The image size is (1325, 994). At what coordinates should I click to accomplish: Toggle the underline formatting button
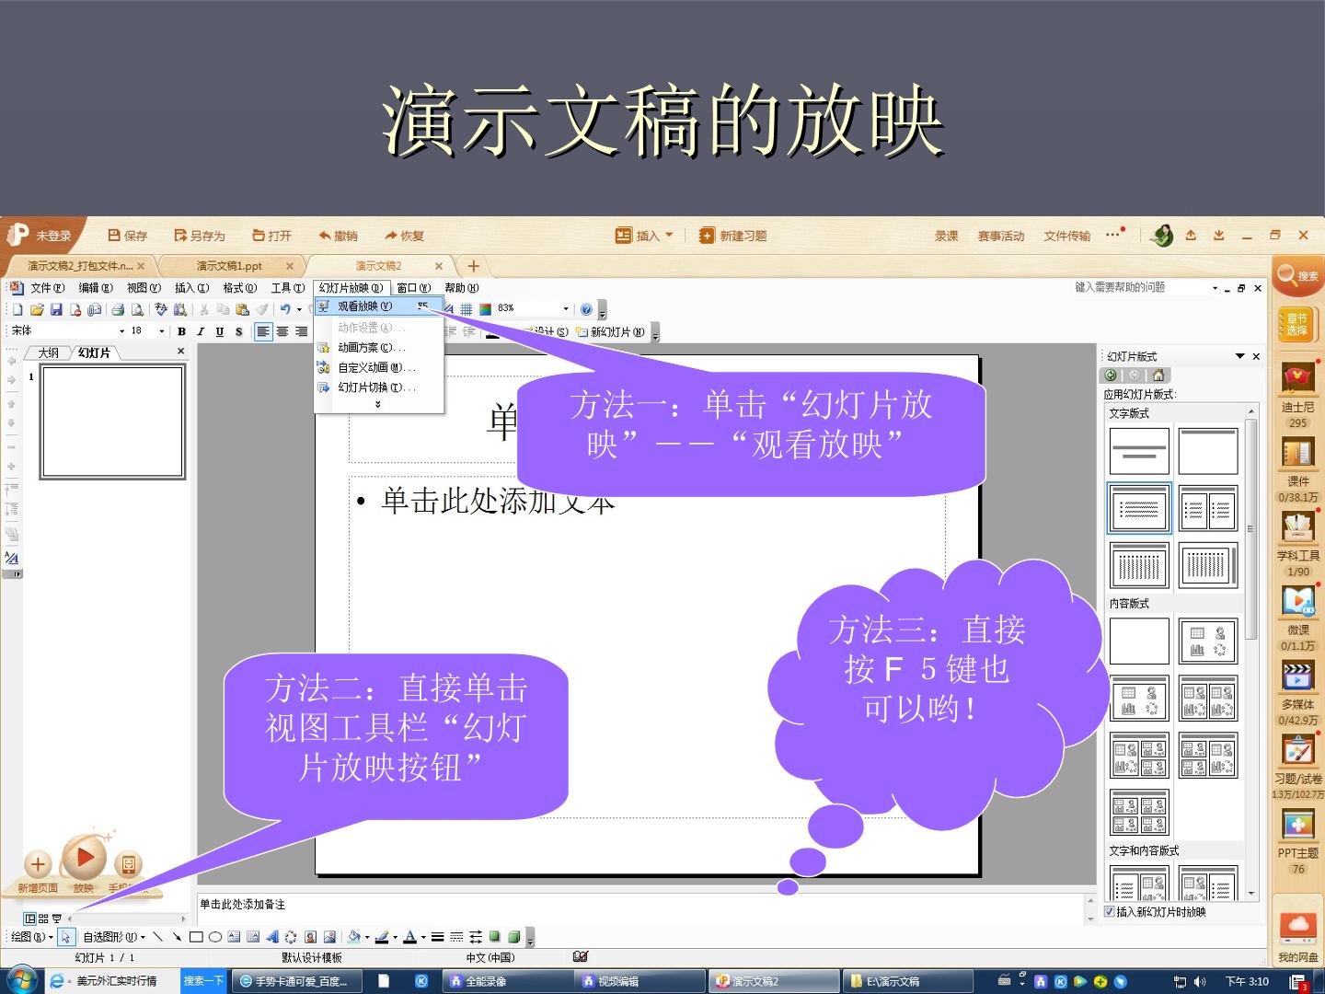coord(219,331)
